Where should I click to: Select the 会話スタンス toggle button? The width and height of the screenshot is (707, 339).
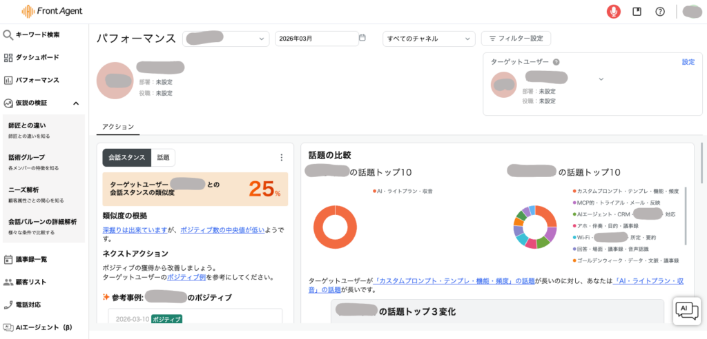tap(127, 158)
